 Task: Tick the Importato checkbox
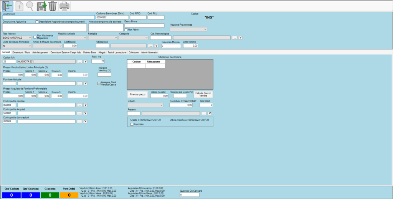[132, 124]
